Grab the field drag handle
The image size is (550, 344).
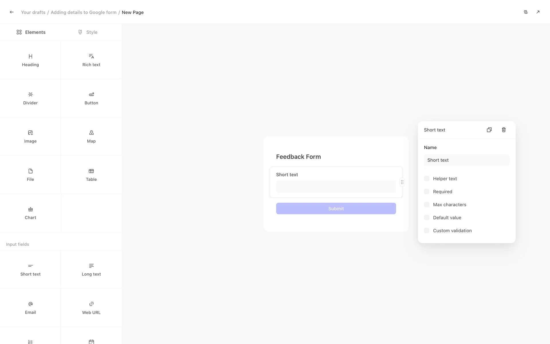[402, 182]
